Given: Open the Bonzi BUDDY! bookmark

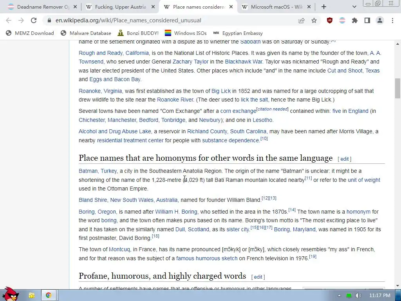Looking at the screenshot, I should (x=138, y=33).
